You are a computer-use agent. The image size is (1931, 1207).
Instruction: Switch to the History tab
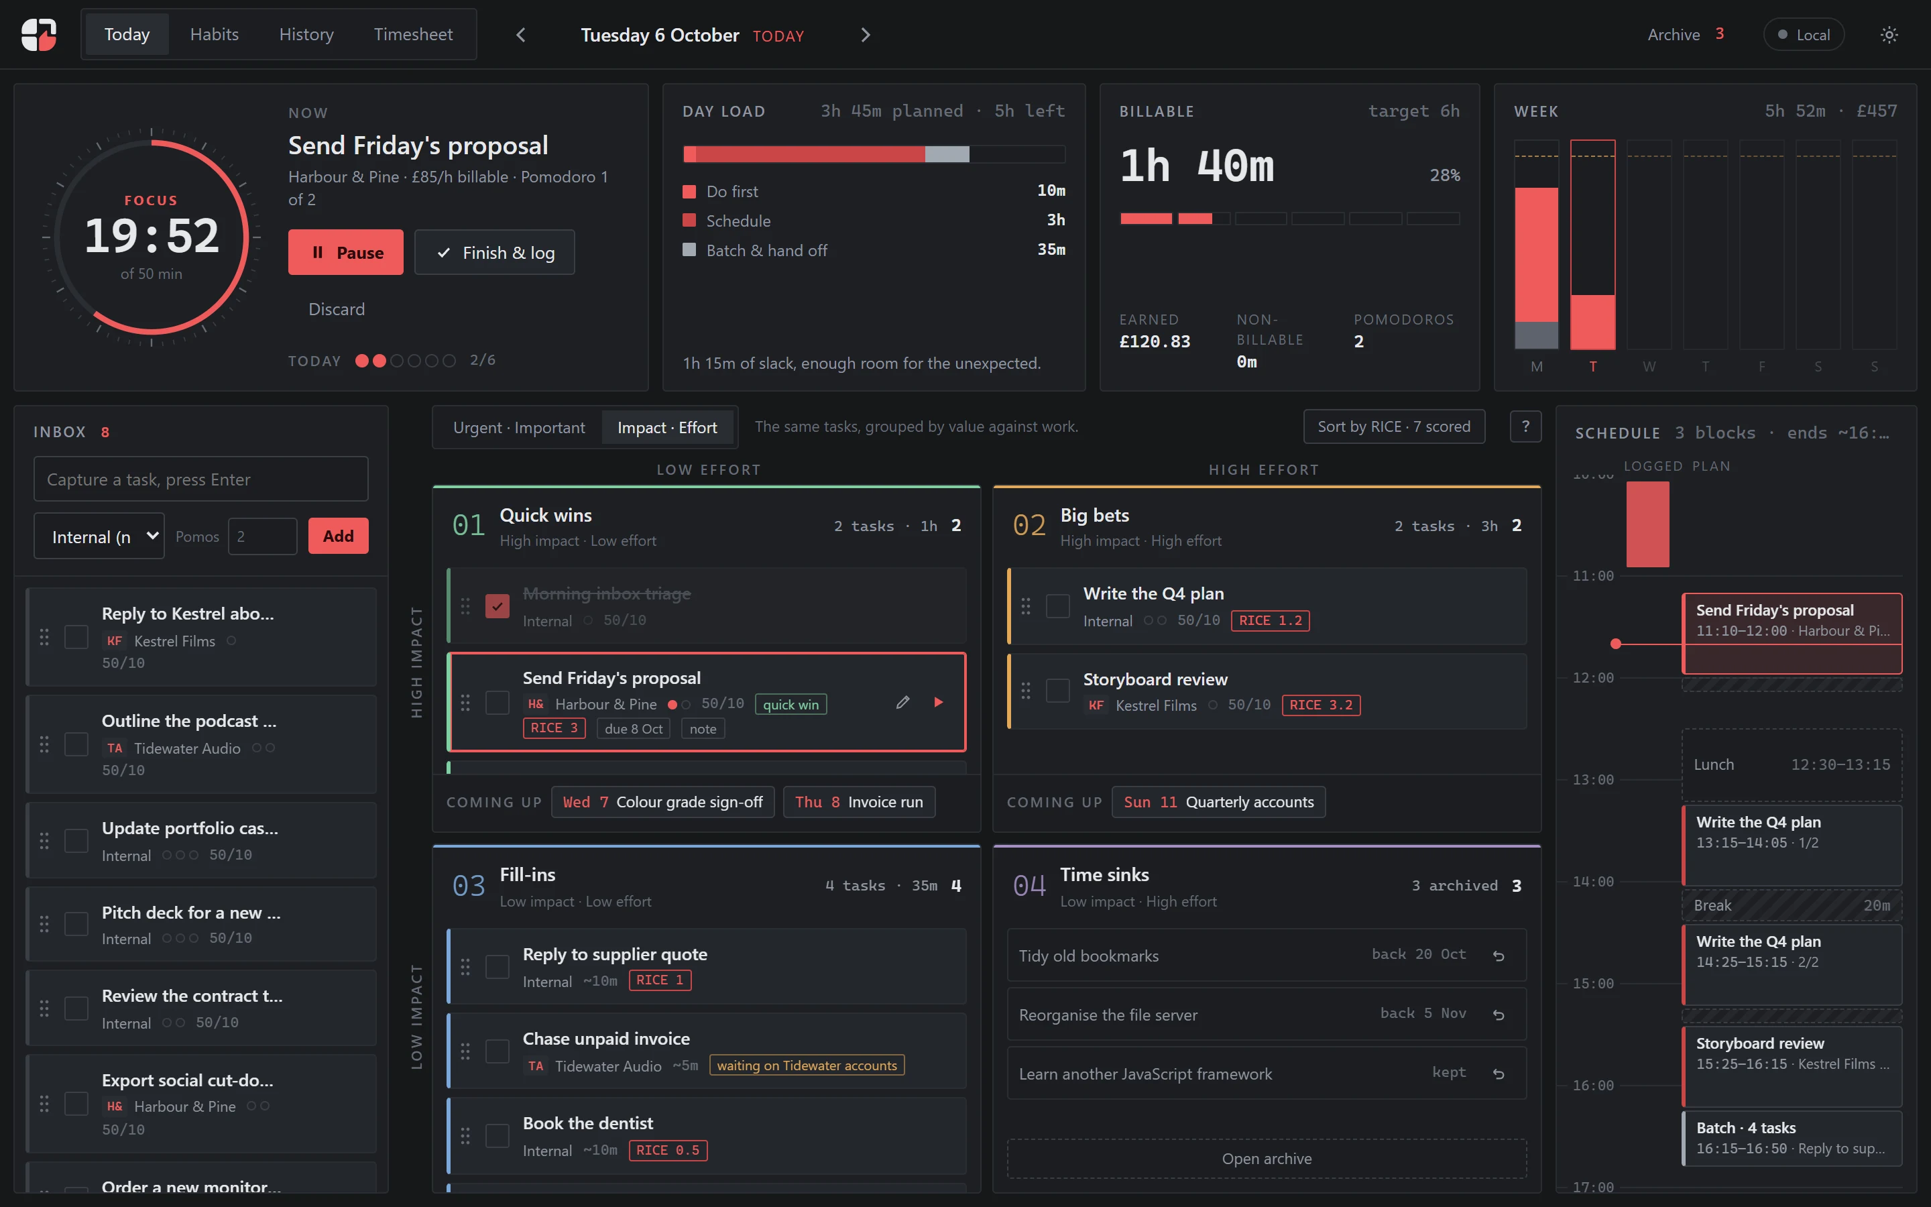click(306, 34)
